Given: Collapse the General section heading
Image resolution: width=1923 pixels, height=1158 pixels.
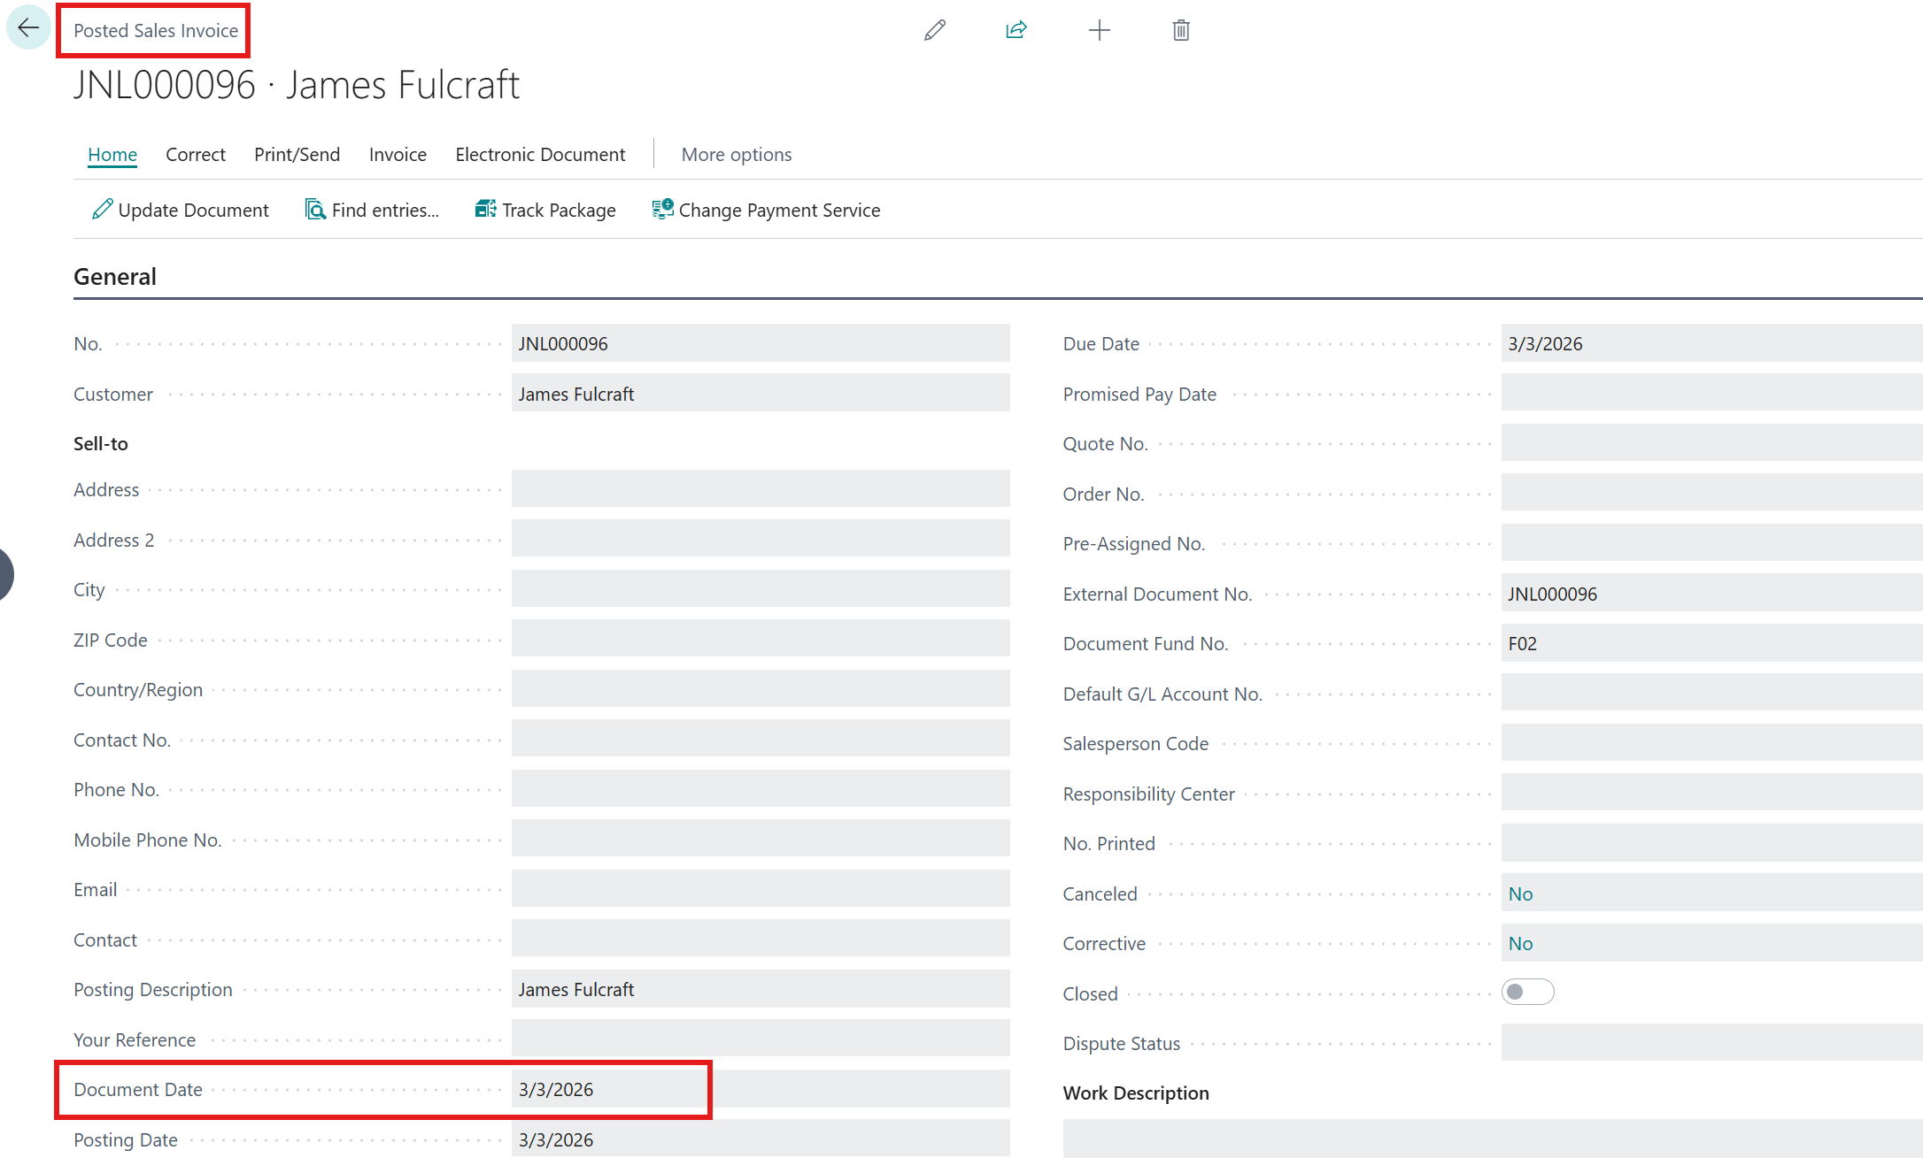Looking at the screenshot, I should pyautogui.click(x=115, y=277).
